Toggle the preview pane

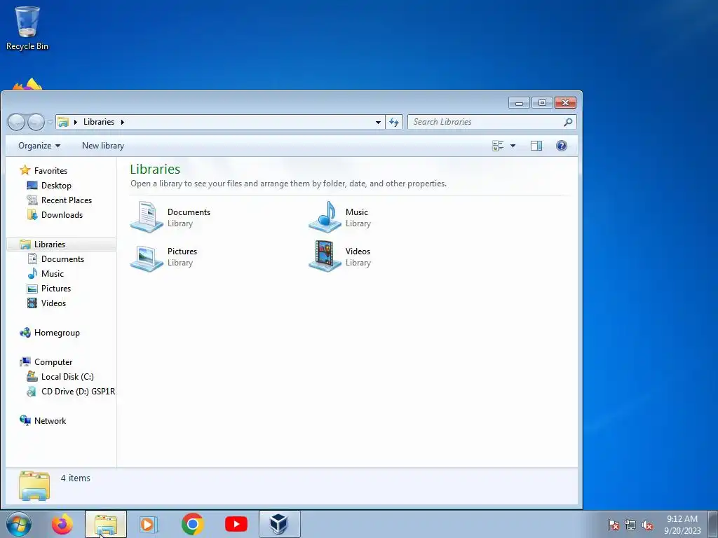(536, 146)
